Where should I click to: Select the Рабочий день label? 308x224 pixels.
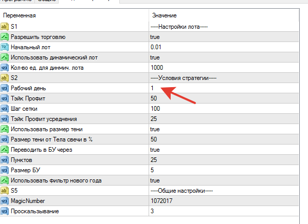click(x=28, y=88)
